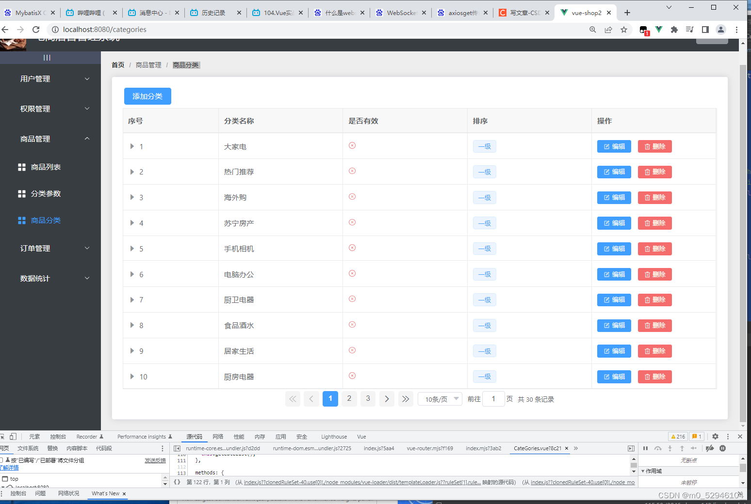Click the 216 warnings counter in DevTools
Screen dimensions: 751x504
point(678,437)
